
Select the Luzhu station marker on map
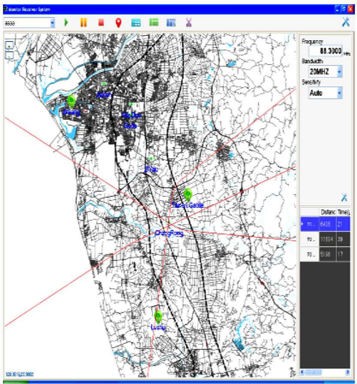pos(158,316)
